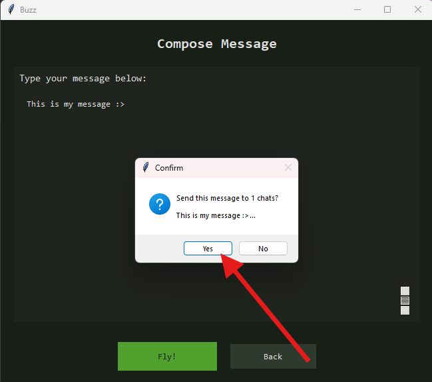Click the feather icon in Confirm dialog title

(146, 167)
